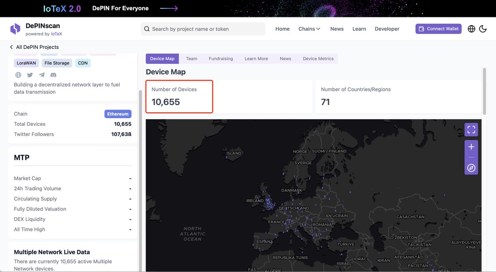Click the LoraWAN tag
Image resolution: width=496 pixels, height=272 pixels.
tap(26, 63)
